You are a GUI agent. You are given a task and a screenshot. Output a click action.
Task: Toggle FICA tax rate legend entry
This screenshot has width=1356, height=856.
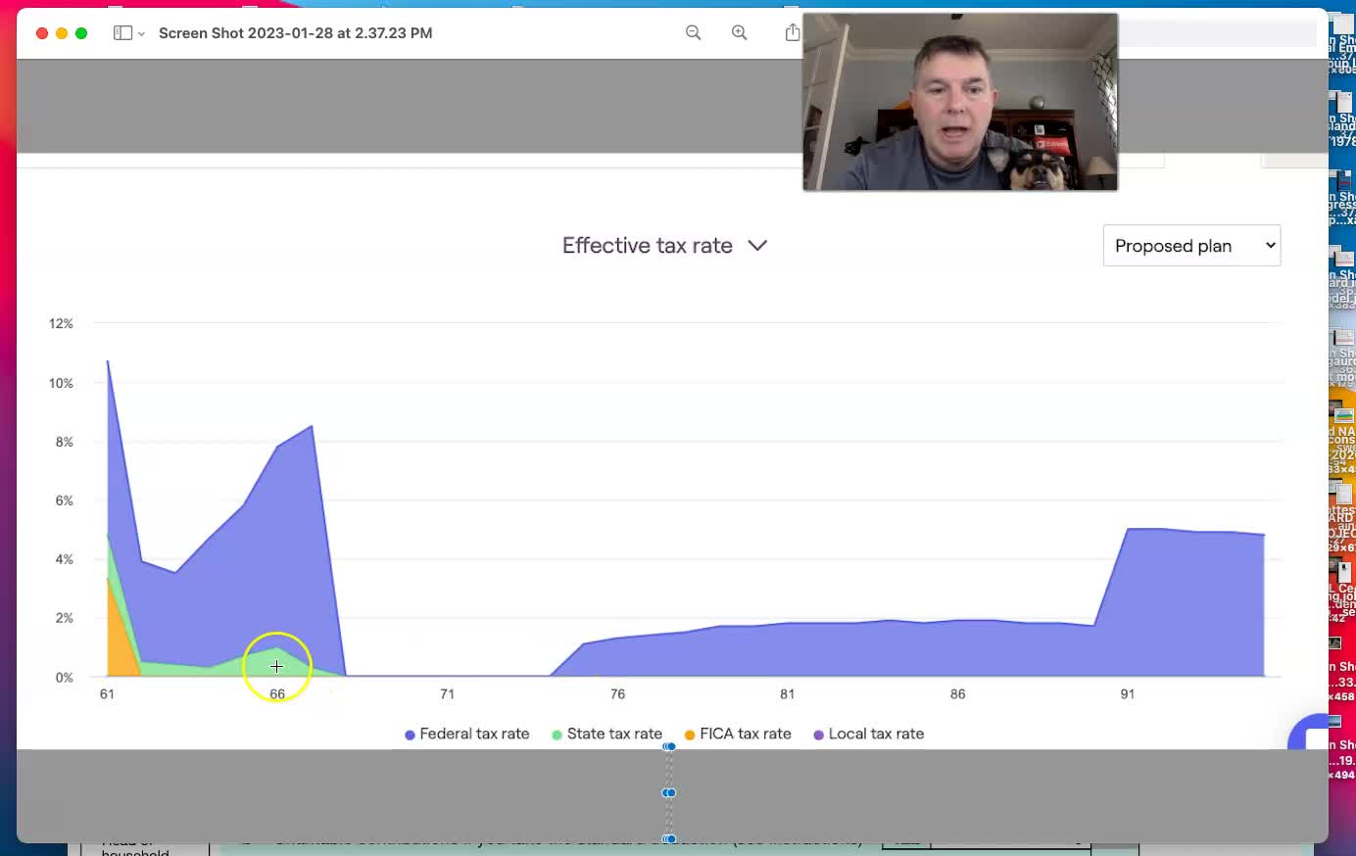(x=738, y=734)
